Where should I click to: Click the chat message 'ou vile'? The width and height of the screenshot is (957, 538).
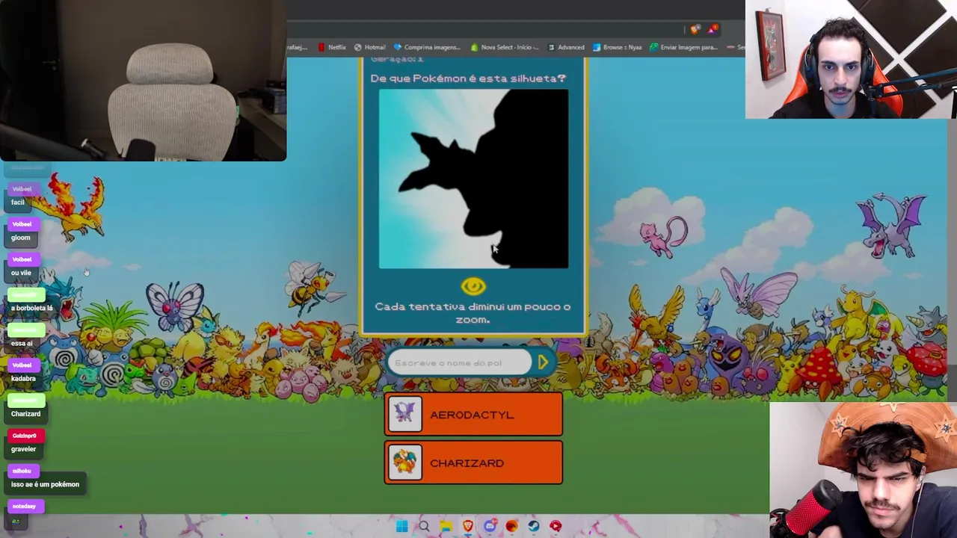21,273
